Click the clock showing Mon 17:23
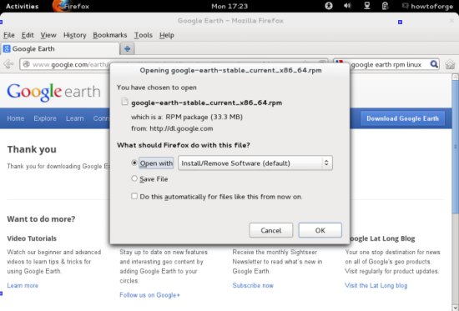459x311 pixels. click(x=229, y=6)
